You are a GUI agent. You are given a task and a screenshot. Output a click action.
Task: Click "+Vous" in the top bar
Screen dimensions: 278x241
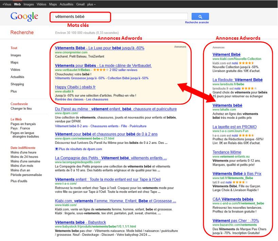[5, 4]
